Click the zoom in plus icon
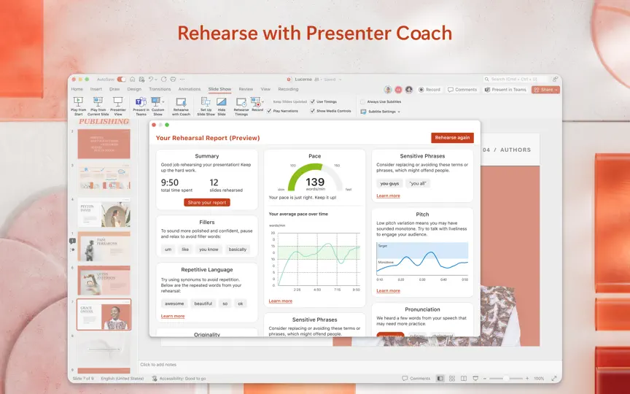The image size is (630, 394). tap(527, 379)
